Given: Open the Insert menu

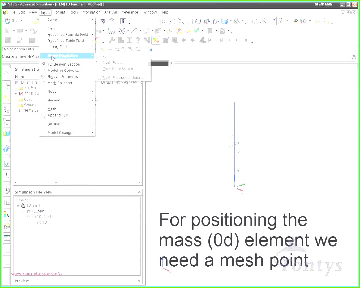Looking at the screenshot, I should click(x=45, y=12).
